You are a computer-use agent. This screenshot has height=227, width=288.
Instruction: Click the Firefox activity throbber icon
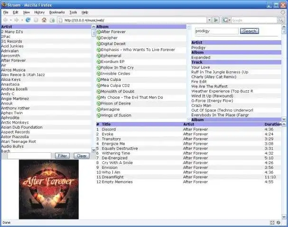(283, 12)
